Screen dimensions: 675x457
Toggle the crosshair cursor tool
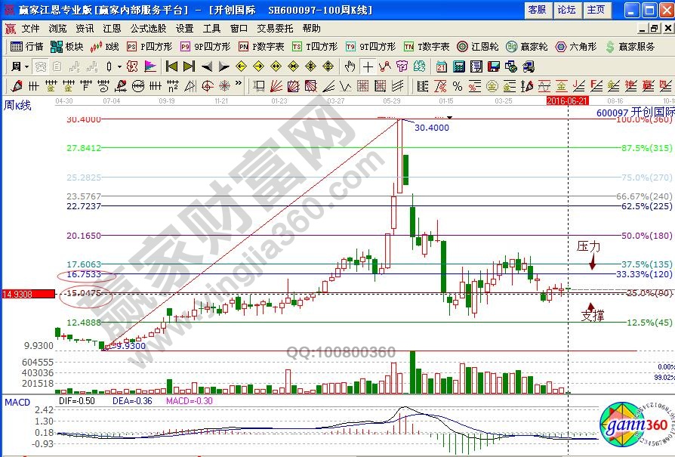pyautogui.click(x=368, y=66)
